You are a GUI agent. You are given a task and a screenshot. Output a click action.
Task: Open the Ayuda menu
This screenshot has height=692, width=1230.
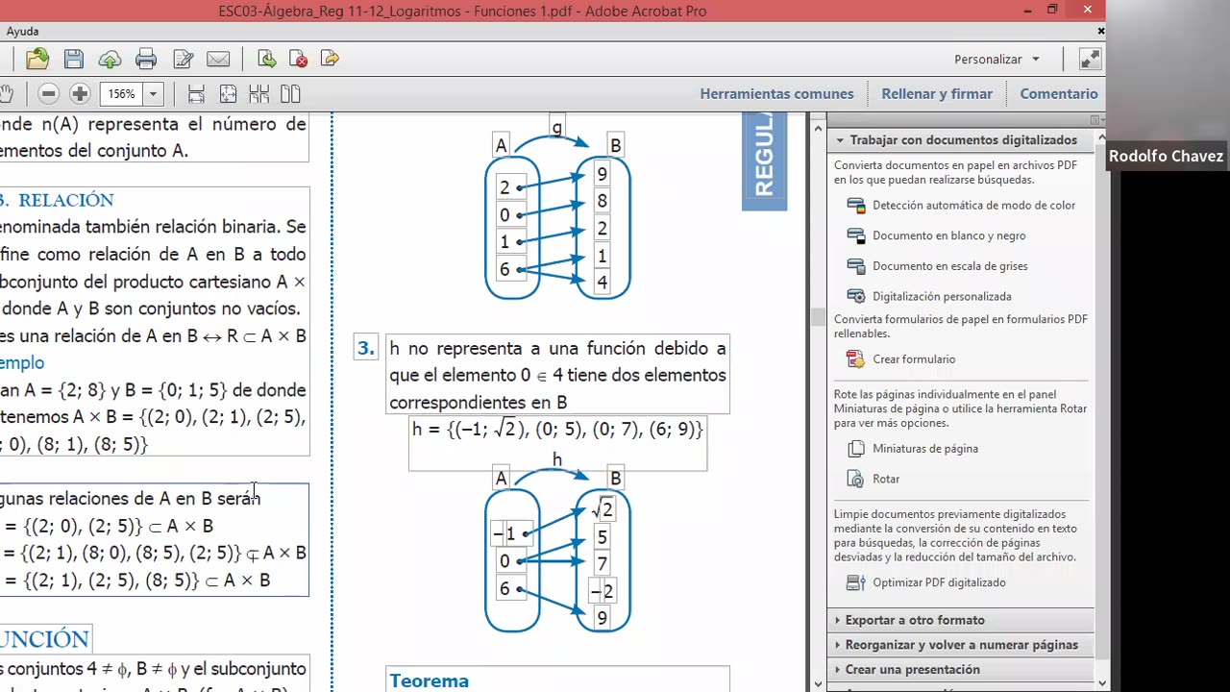22,32
